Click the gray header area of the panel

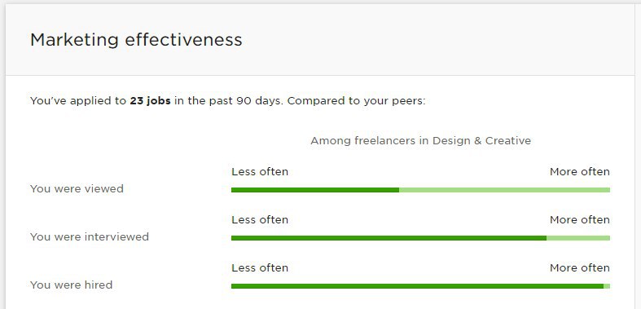(x=320, y=40)
